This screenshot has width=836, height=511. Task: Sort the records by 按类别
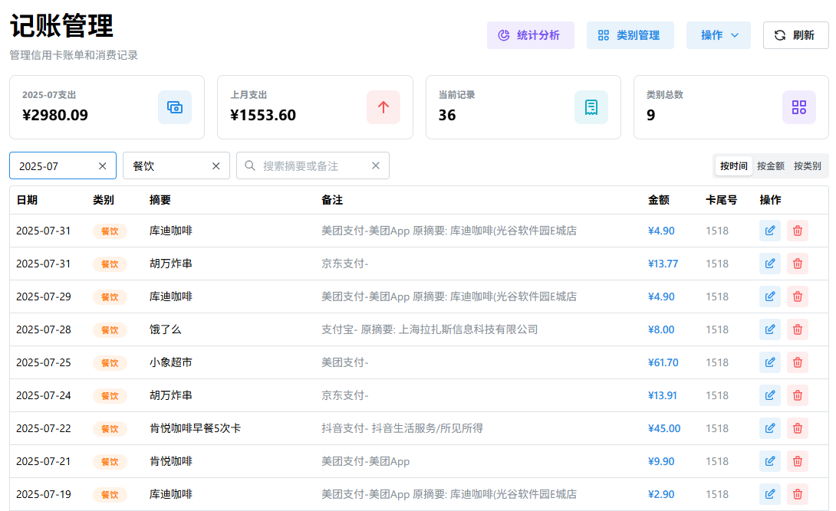(807, 166)
